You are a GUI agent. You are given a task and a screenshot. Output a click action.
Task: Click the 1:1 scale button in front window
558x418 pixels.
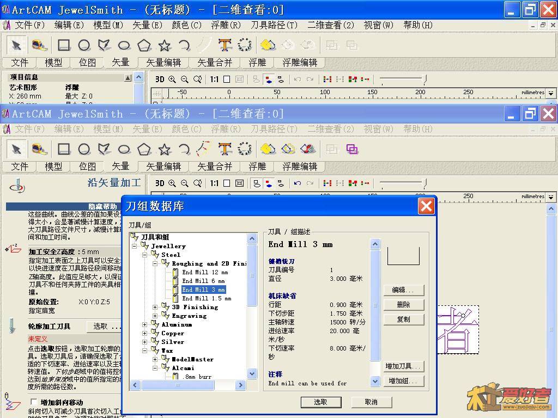(x=214, y=183)
